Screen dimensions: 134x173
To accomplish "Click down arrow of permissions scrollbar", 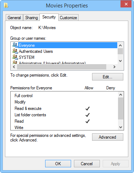I will click(121, 127).
